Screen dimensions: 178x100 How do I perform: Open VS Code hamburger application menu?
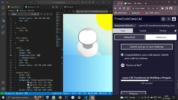click(7, 2)
